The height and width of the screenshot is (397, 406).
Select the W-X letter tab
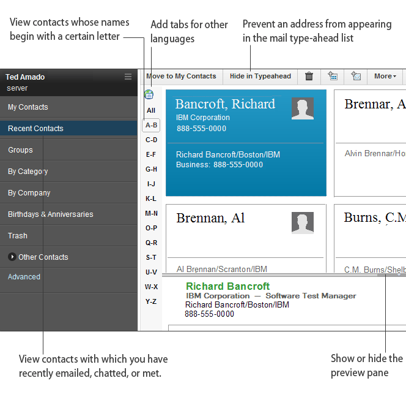151,287
